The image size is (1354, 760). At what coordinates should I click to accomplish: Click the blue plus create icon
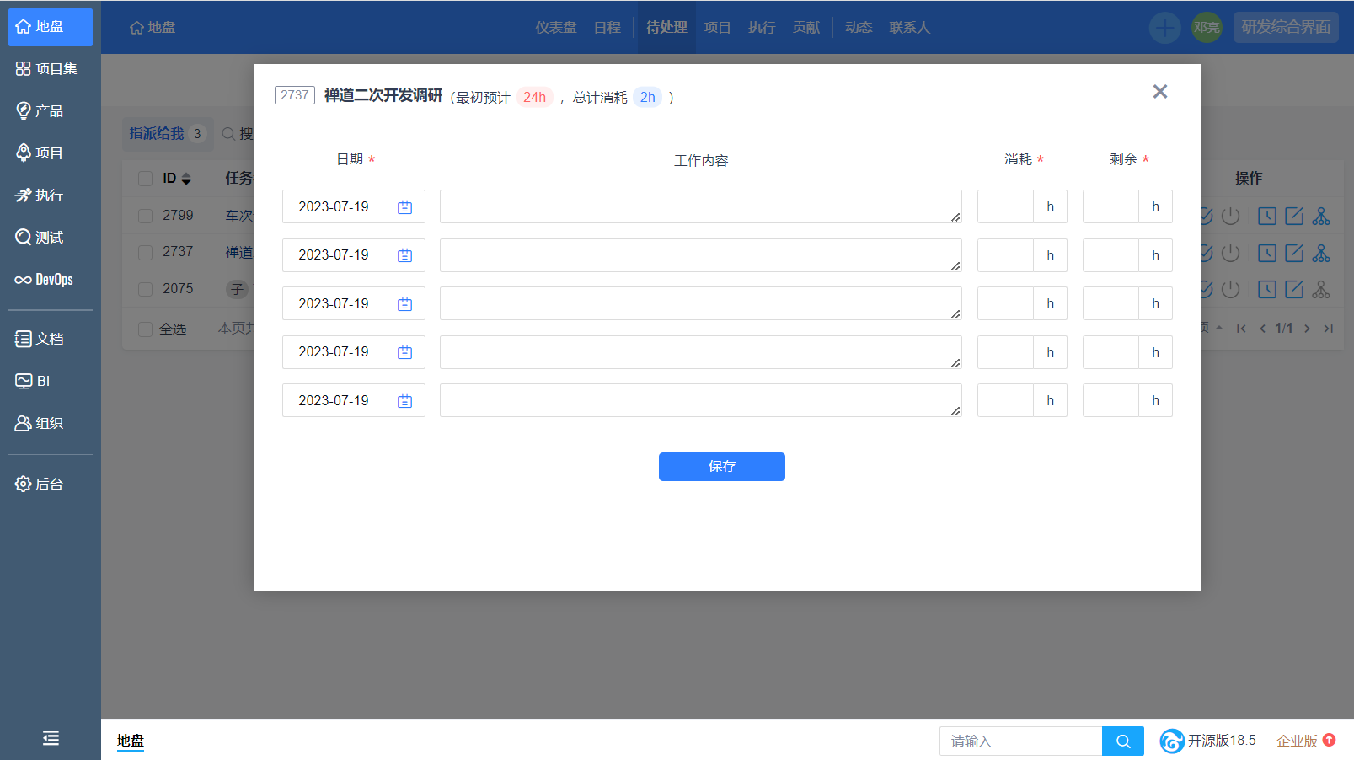1164,28
